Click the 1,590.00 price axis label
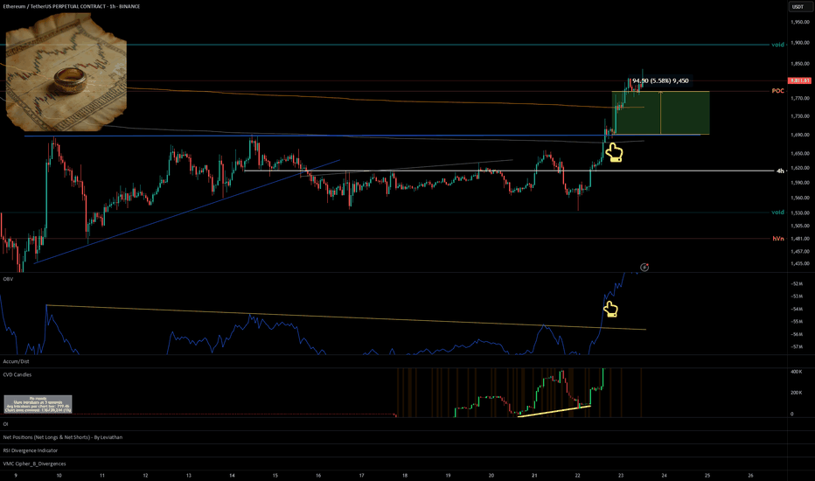Viewport: 815px width, 481px height. [x=800, y=183]
